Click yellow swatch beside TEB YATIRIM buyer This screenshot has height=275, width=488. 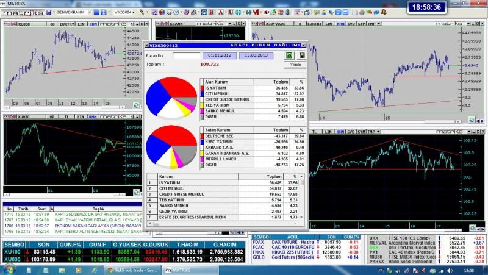(203, 105)
